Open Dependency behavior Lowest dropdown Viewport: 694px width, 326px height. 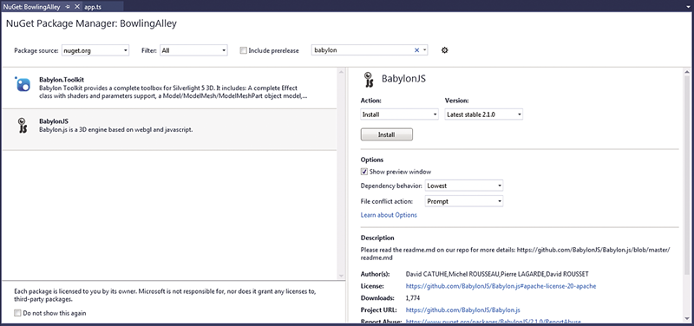464,186
